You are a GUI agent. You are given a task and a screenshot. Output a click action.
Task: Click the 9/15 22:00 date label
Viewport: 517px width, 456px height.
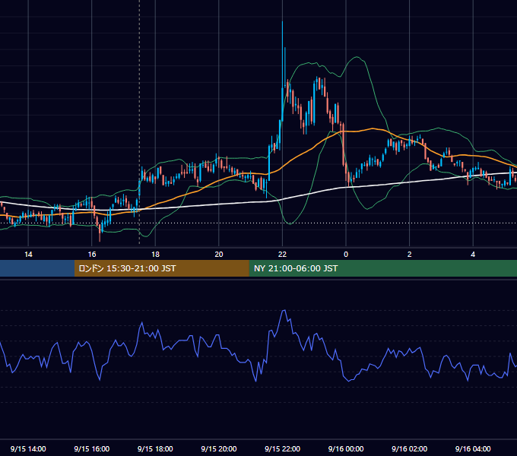pos(282,448)
